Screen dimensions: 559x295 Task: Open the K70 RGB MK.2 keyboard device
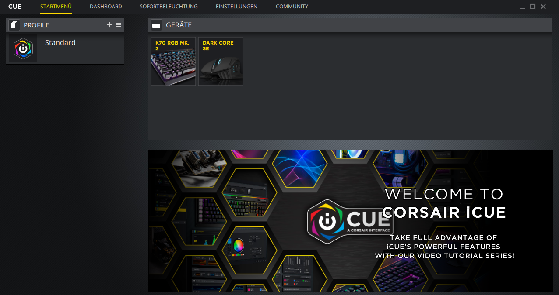click(173, 61)
